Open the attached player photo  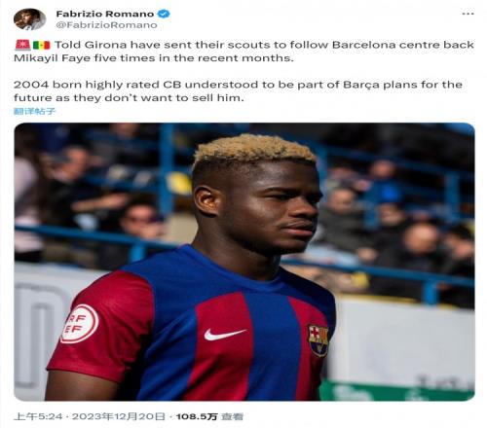pyautogui.click(x=244, y=262)
